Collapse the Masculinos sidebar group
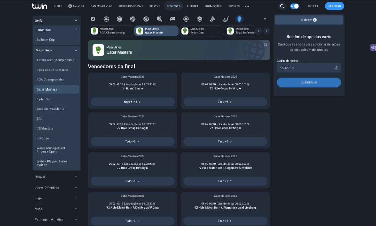 (76, 50)
